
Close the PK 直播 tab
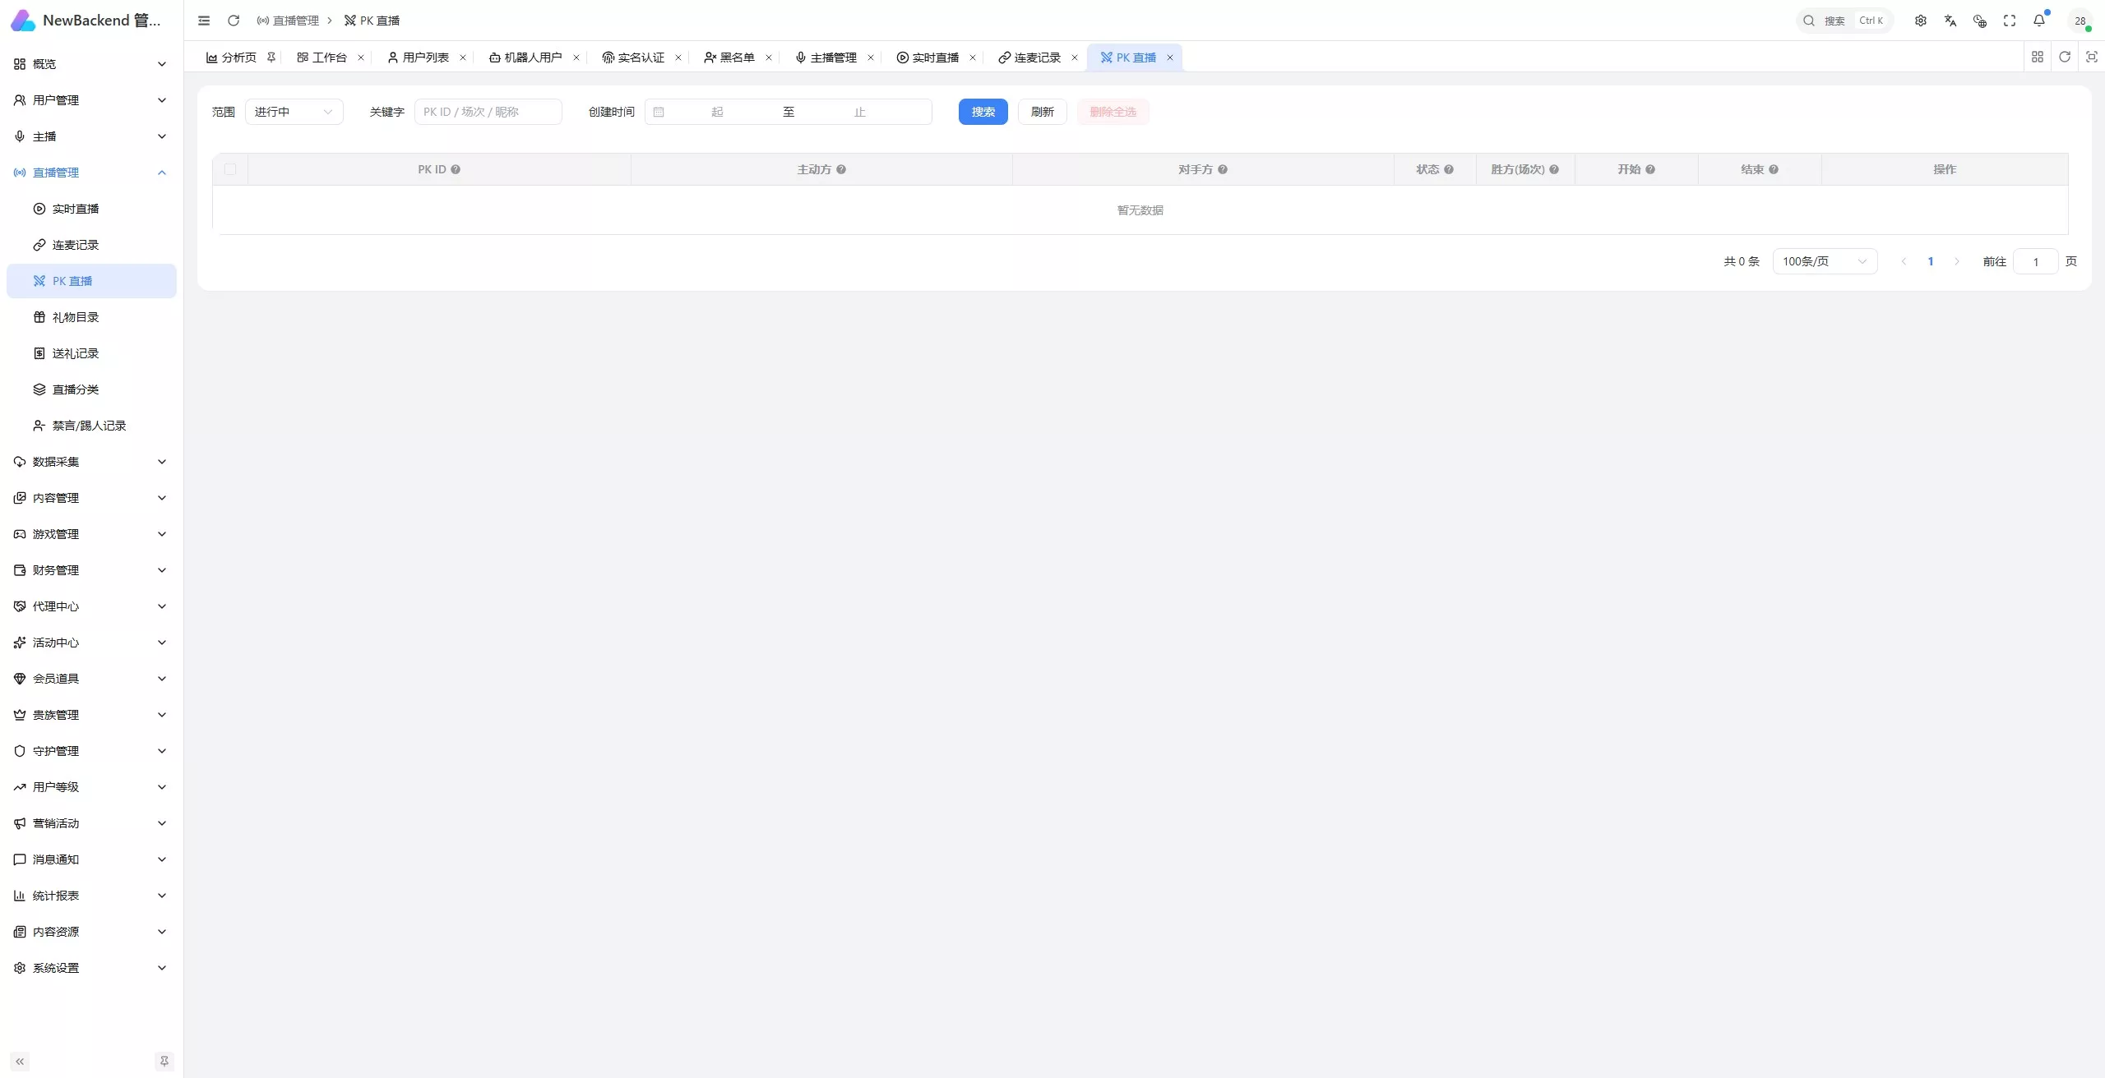pyautogui.click(x=1170, y=58)
